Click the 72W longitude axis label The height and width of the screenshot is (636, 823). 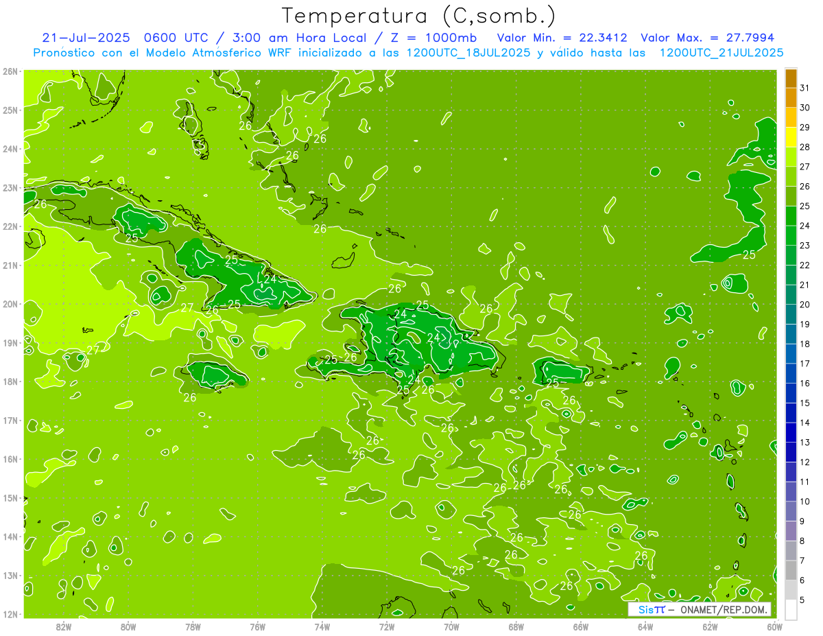(x=387, y=626)
